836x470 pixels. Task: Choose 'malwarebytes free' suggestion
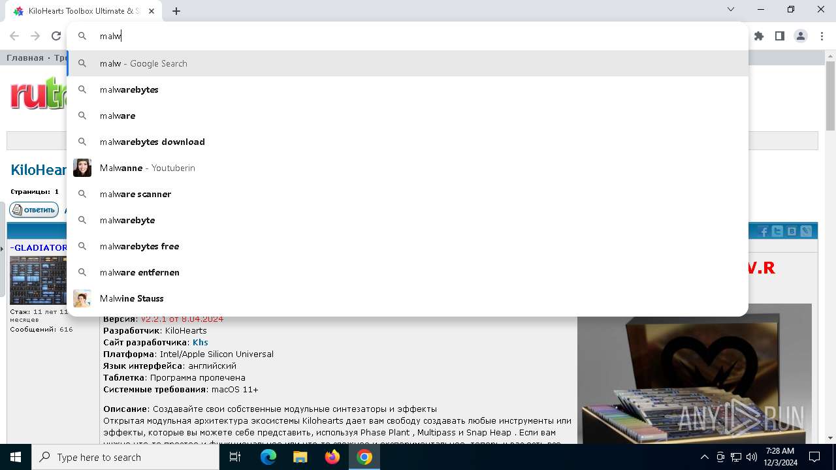(x=408, y=246)
